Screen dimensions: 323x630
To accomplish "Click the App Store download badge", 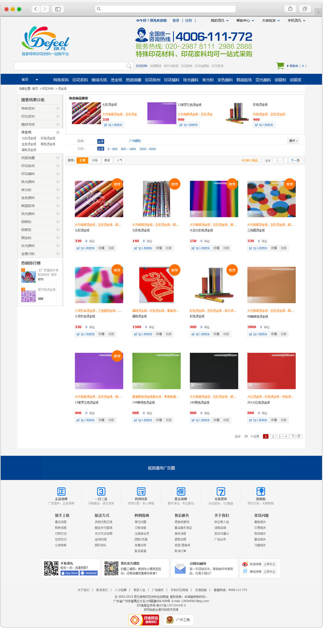I will 70,573.
